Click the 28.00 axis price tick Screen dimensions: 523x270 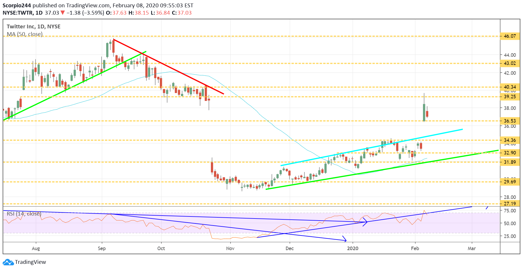click(510, 197)
